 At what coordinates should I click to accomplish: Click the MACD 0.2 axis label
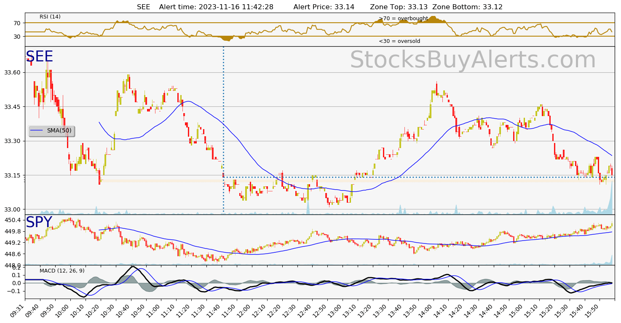16,267
